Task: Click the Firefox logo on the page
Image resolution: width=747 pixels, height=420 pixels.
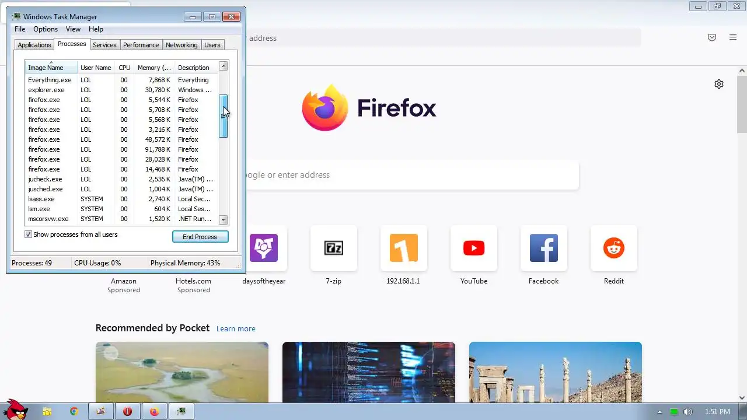Action: click(x=324, y=108)
